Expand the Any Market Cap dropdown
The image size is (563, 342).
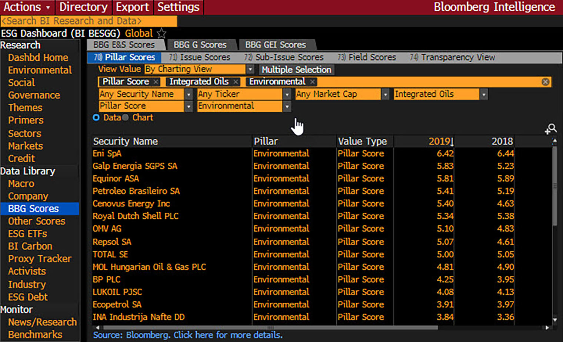(385, 94)
